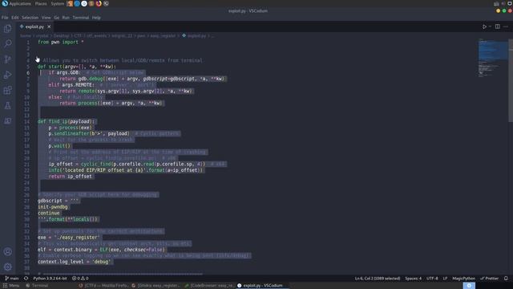Change the UTF-8 file encoding
The height and width of the screenshot is (289, 513).
click(x=432, y=279)
